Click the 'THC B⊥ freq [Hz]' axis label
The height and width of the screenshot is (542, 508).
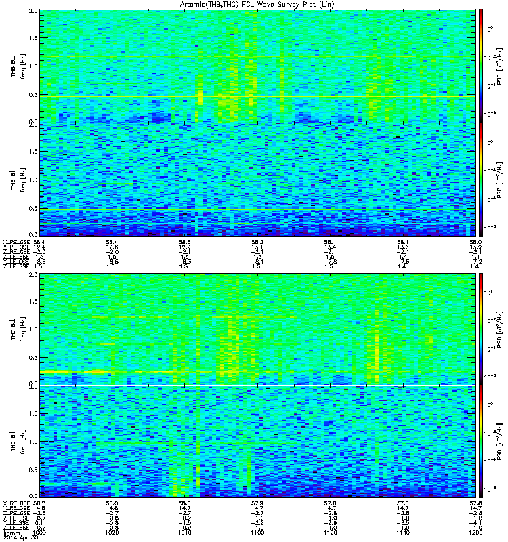pos(18,329)
